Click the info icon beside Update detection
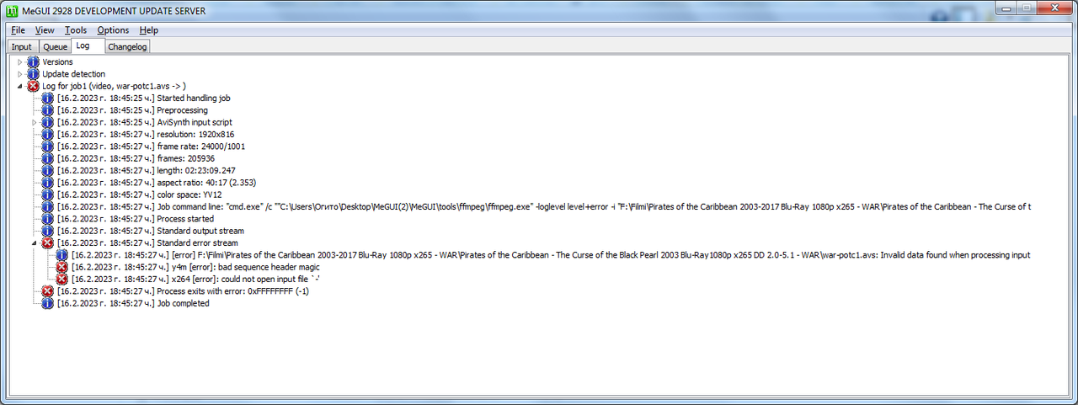 pos(34,74)
